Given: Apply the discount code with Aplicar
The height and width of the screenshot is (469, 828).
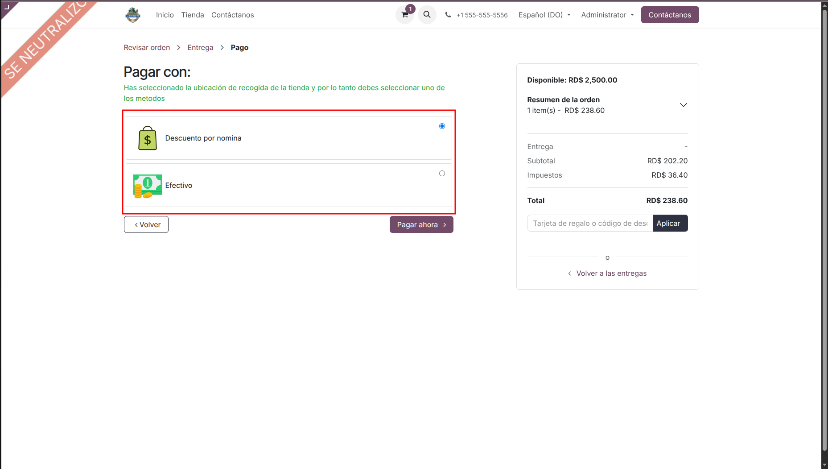Looking at the screenshot, I should pos(670,223).
